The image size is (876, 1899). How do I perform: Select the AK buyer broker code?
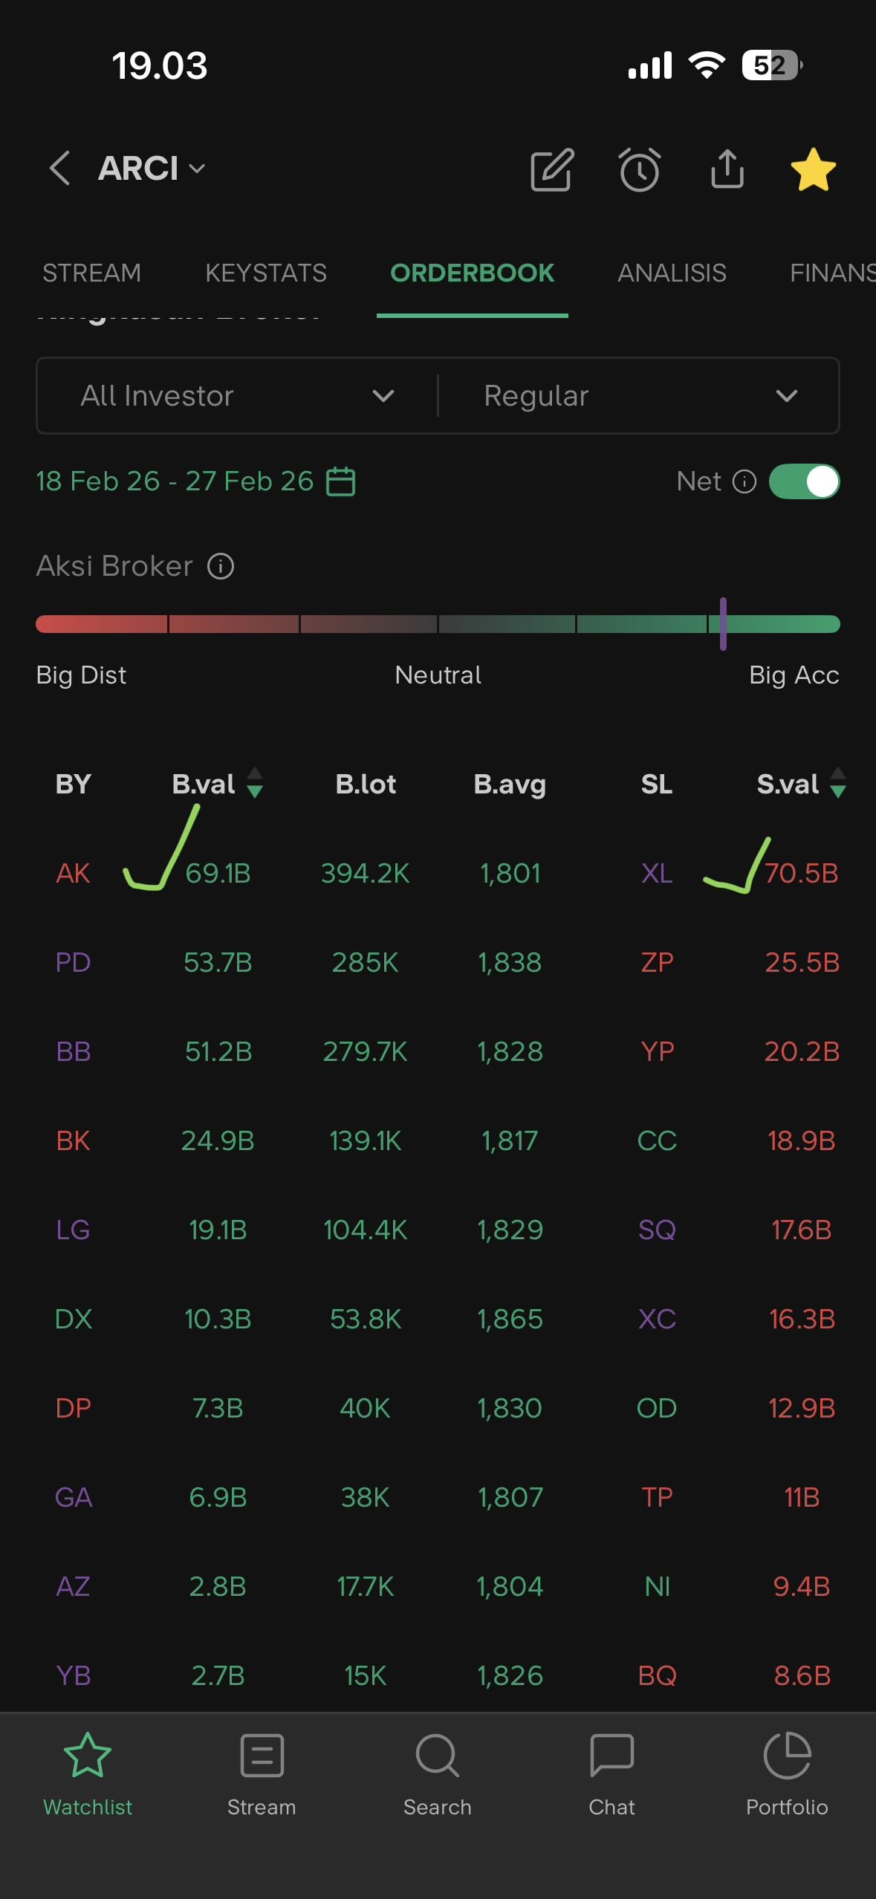[73, 873]
